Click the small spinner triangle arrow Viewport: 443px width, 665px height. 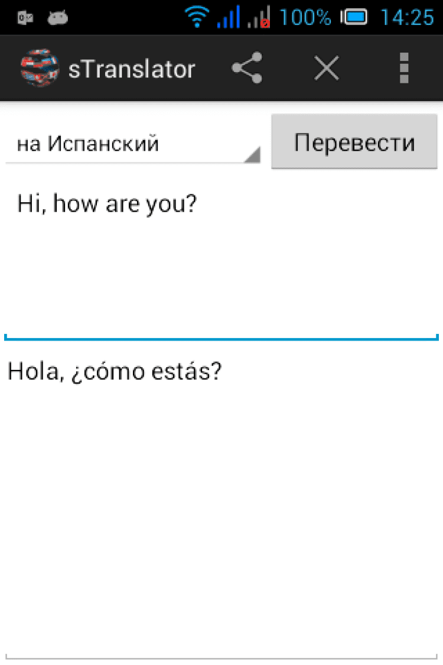(x=252, y=155)
